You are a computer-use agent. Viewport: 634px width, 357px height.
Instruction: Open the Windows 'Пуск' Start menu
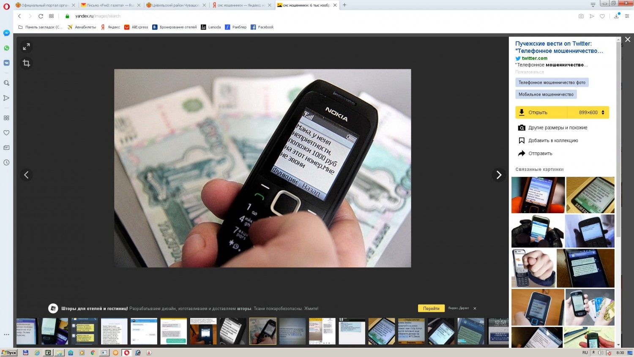[x=9, y=352]
